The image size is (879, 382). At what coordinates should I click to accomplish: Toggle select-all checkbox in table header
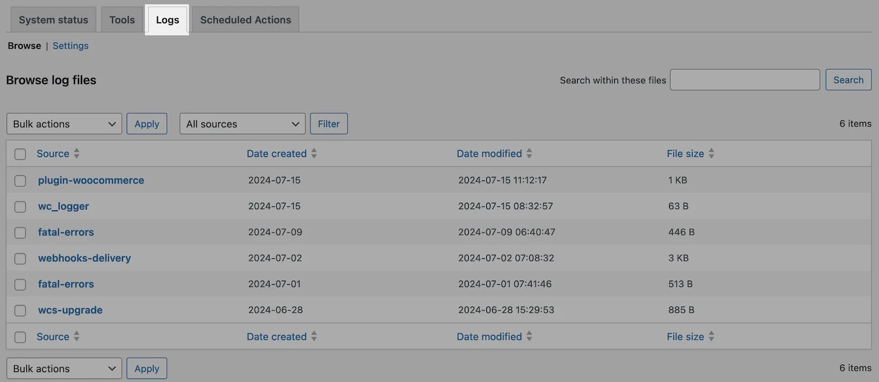21,154
